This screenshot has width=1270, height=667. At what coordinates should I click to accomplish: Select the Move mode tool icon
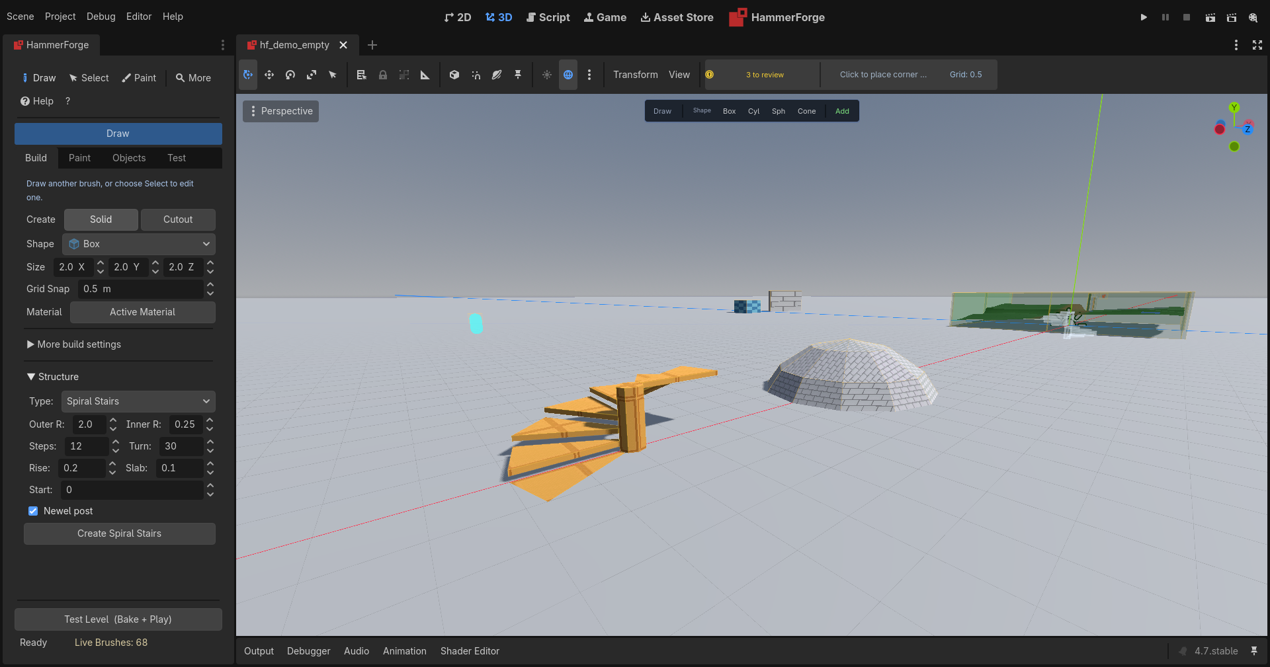[269, 75]
